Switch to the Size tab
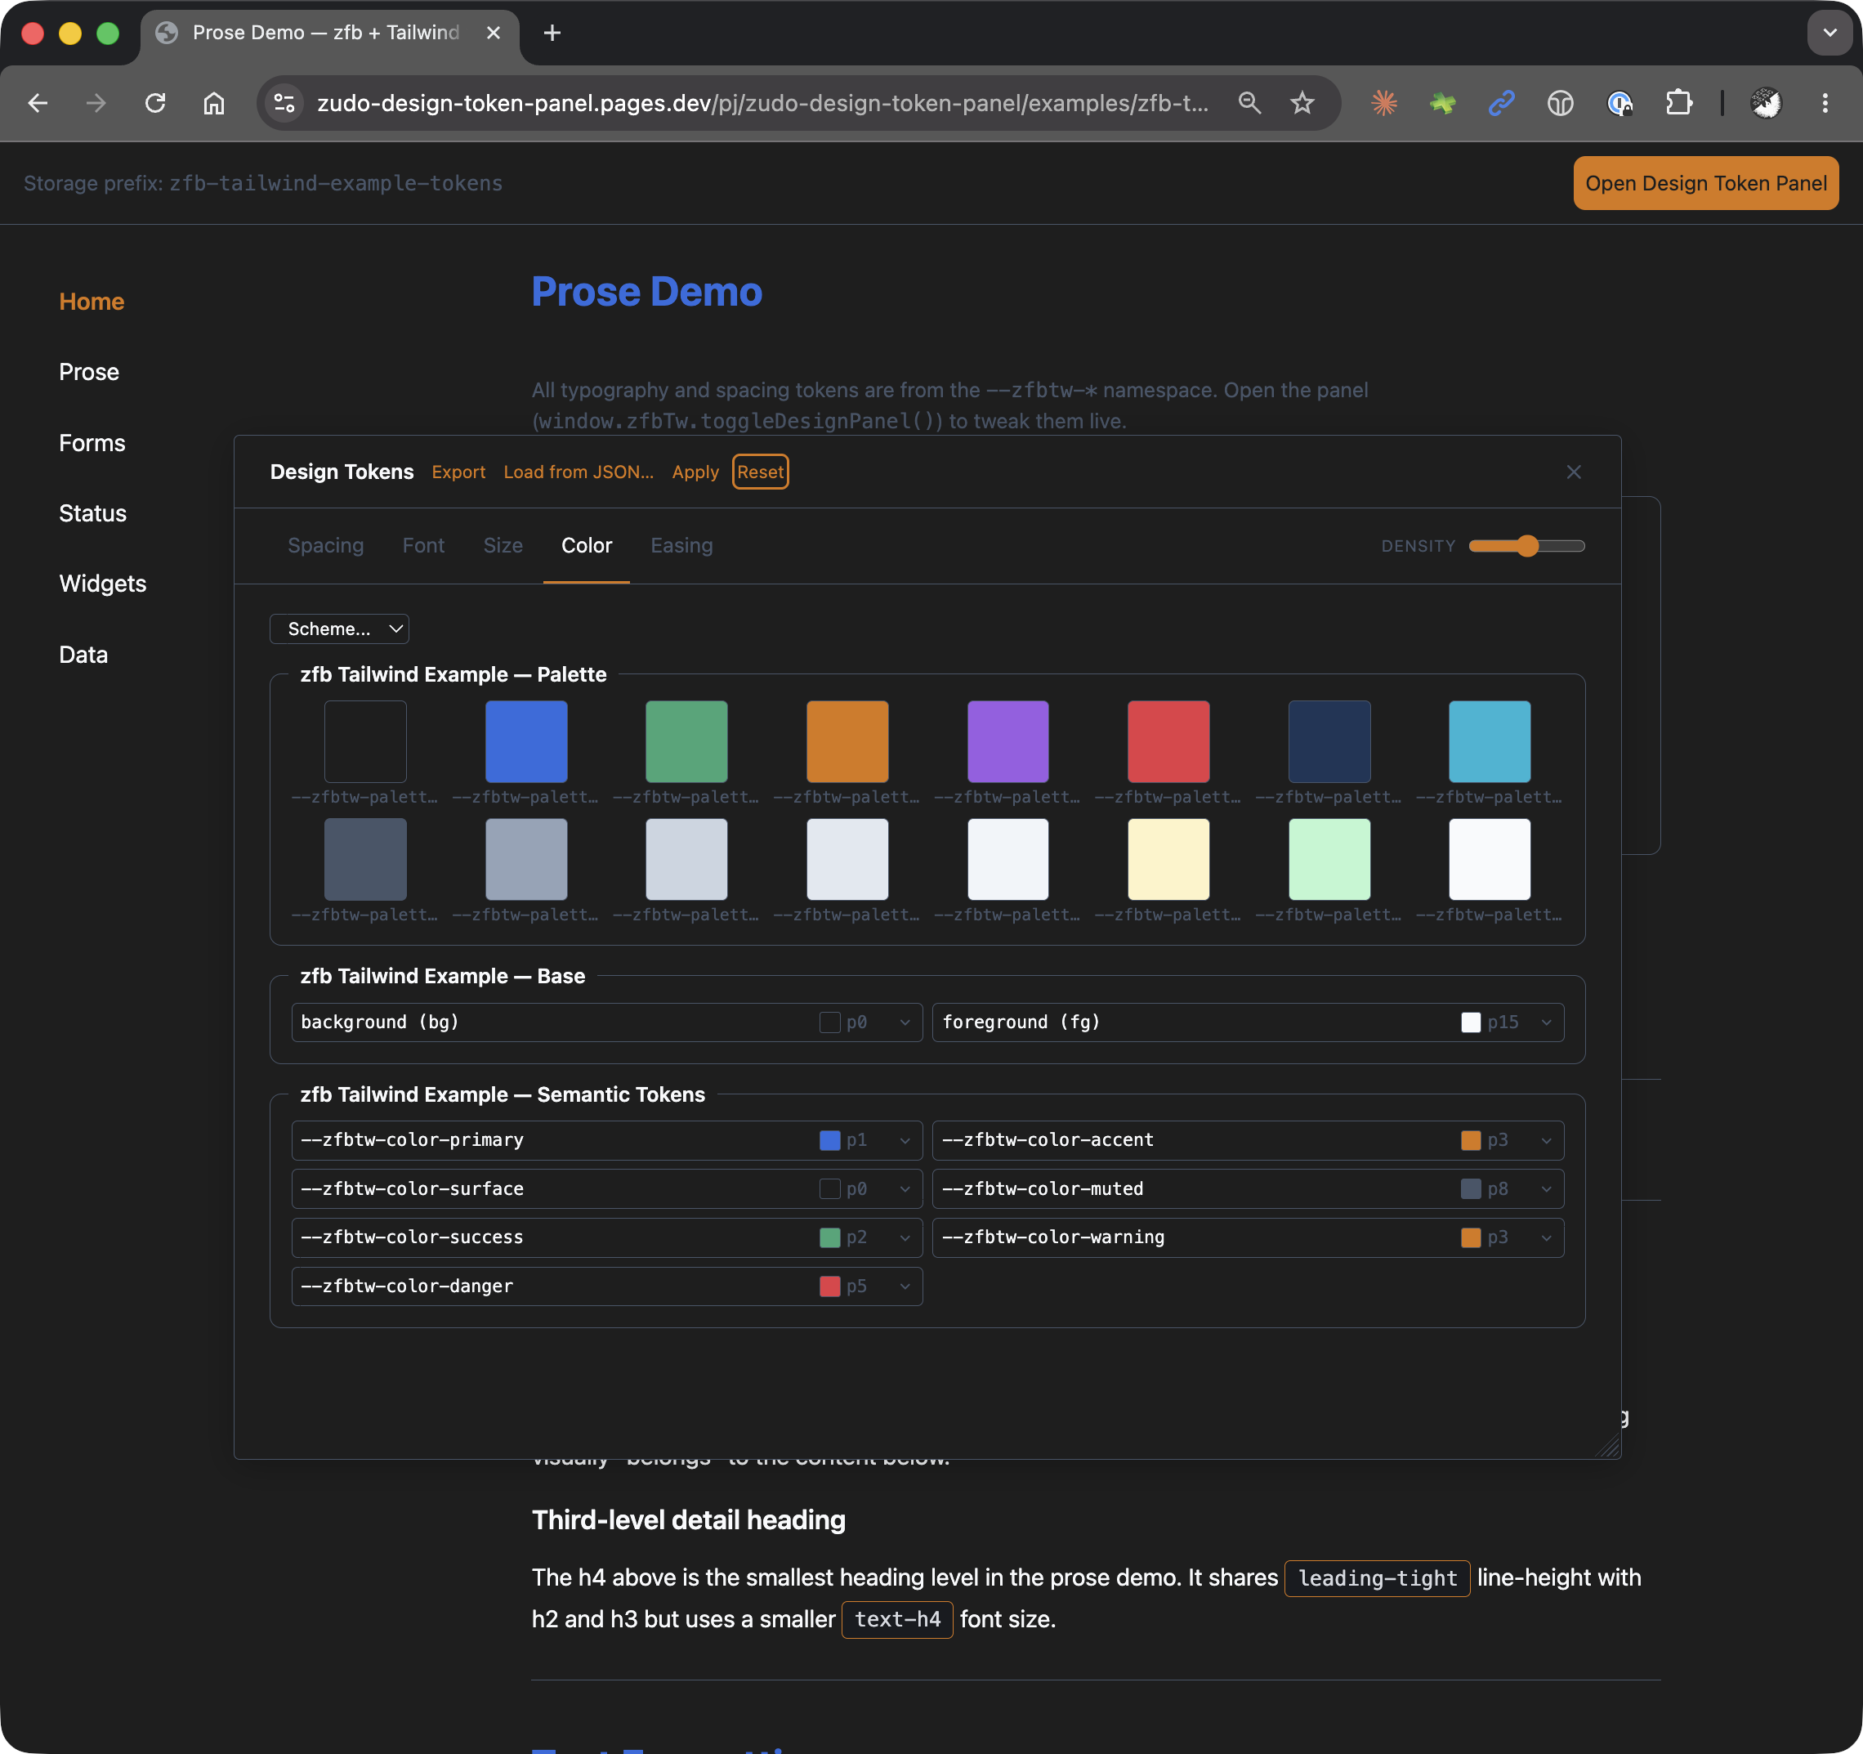1863x1754 pixels. pyautogui.click(x=503, y=546)
